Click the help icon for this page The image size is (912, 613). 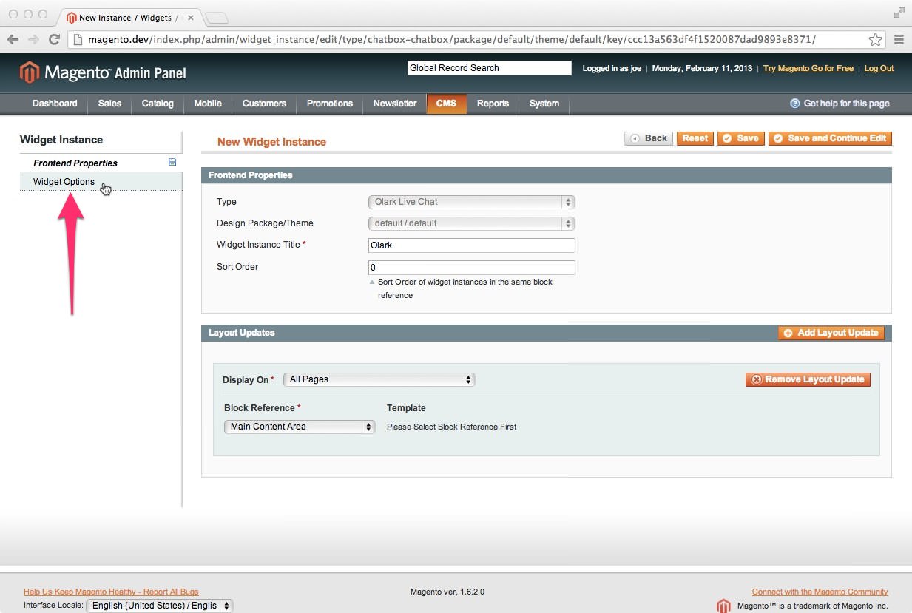(x=795, y=104)
